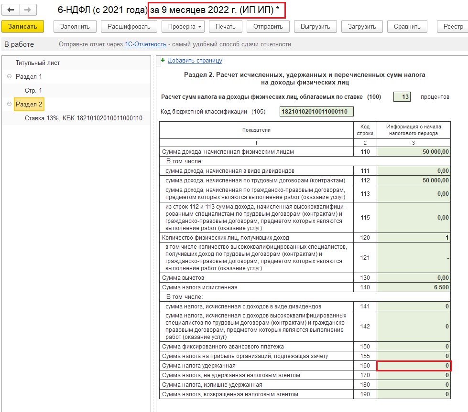Print the report with Печать

pos(226,27)
